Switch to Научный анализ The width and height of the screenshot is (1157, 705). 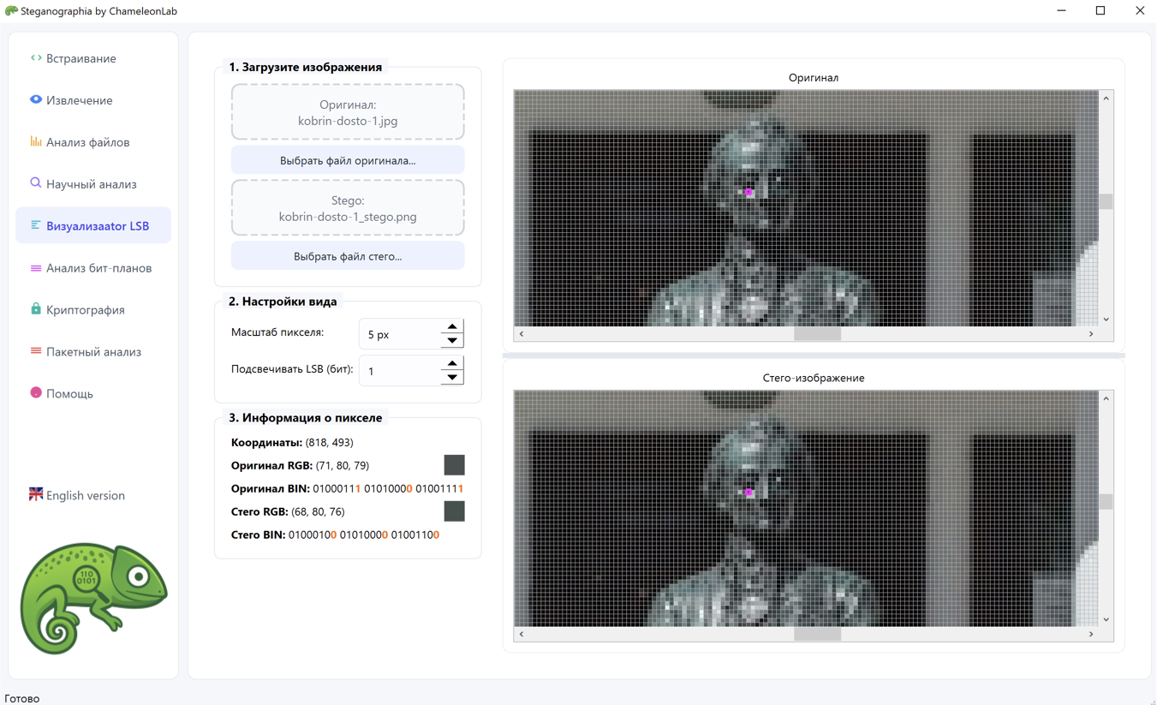pos(93,184)
